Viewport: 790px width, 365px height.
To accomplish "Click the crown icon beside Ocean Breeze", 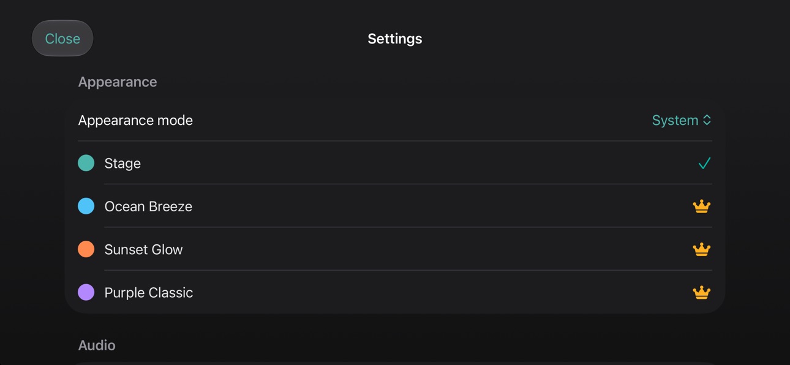I will 701,206.
